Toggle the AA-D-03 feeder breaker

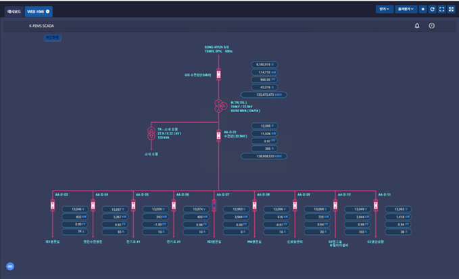tap(53, 205)
